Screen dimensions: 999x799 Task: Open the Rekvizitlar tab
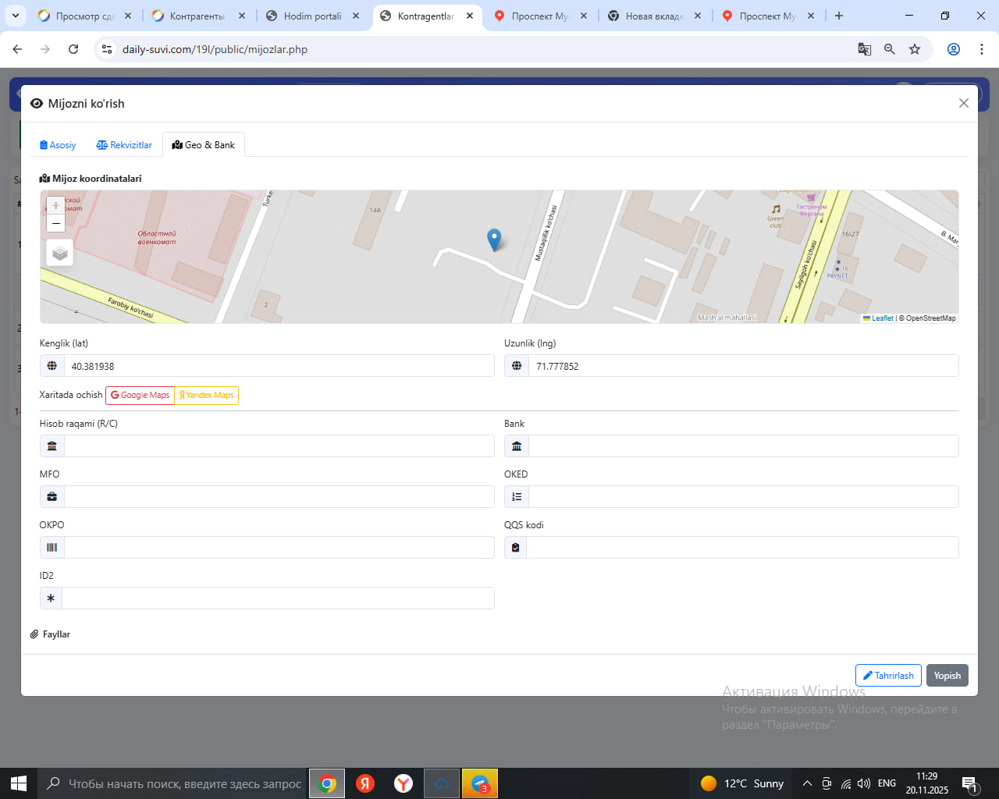click(124, 145)
